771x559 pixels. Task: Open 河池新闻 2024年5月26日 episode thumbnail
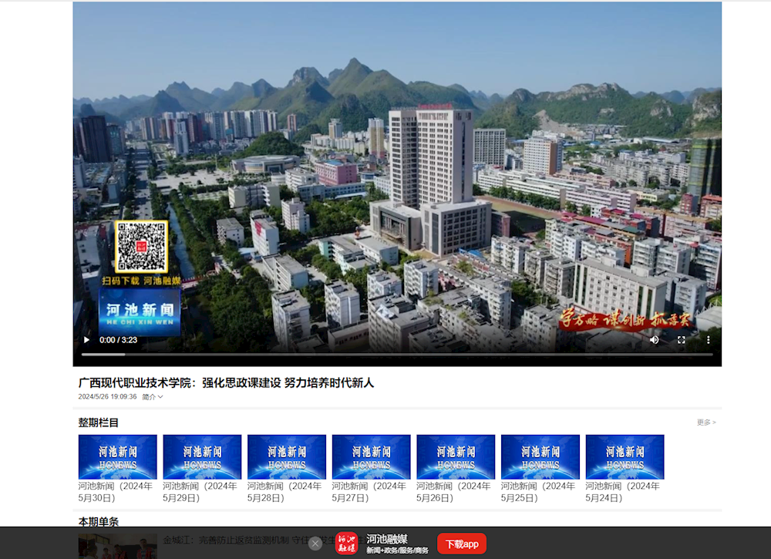[x=456, y=457]
